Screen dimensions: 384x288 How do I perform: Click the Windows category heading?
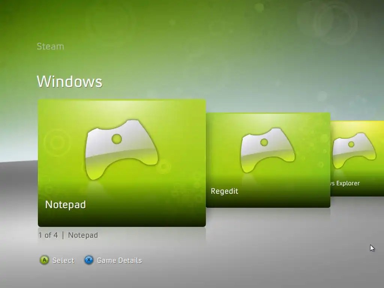pyautogui.click(x=69, y=81)
